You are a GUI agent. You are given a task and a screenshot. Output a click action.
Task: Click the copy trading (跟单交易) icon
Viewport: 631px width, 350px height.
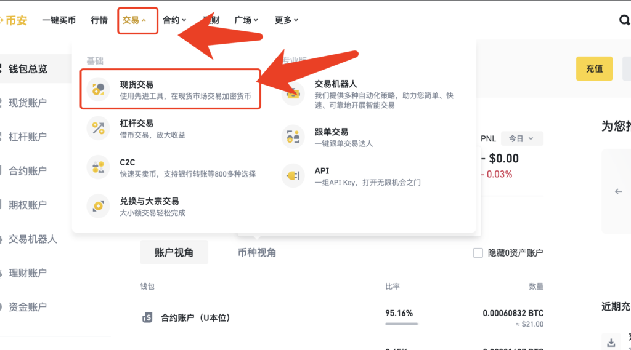293,137
